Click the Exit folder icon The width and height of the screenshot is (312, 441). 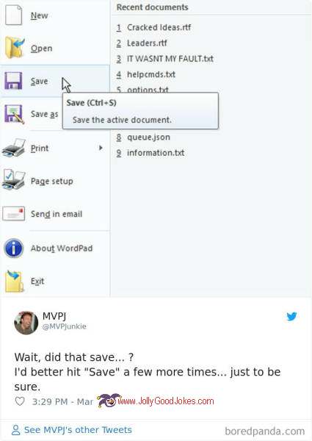[14, 282]
